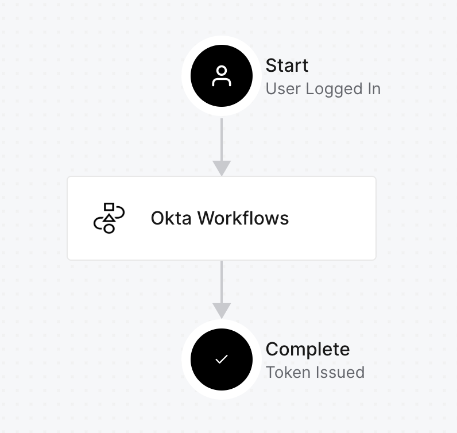Click blank canvas right of User Logged In

(x=419, y=89)
